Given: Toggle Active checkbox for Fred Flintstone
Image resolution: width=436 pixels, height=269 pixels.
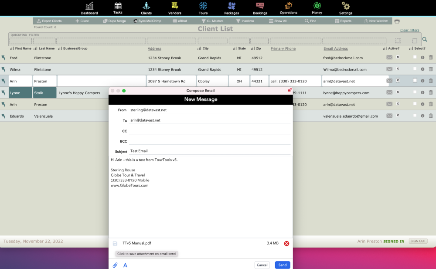Looking at the screenshot, I should 398,57.
